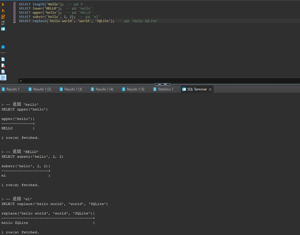Click the SELECT length('Hello') editor line
300x235 pixels.
click(50, 4)
